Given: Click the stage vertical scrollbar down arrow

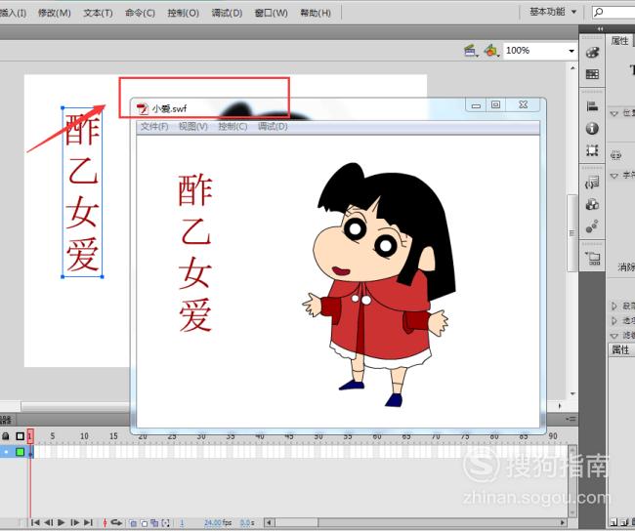Looking at the screenshot, I should (x=572, y=393).
